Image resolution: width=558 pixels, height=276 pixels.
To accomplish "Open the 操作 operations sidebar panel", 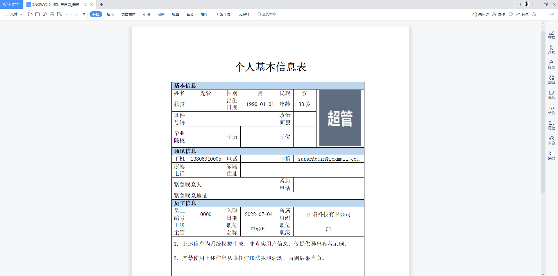I will pos(551,95).
